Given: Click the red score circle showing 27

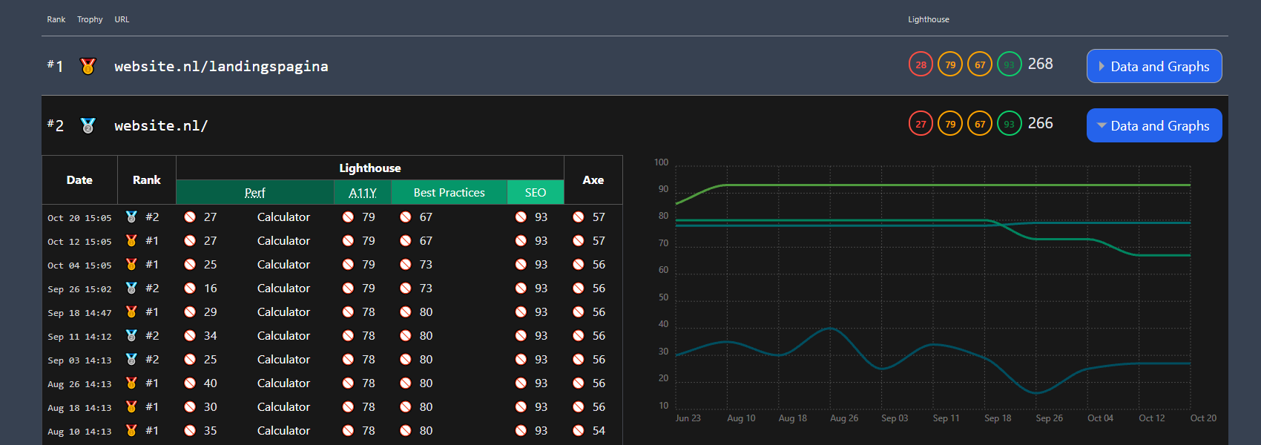Looking at the screenshot, I should coord(921,124).
